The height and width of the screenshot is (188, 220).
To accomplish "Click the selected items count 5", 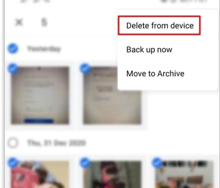I will click(x=44, y=23).
